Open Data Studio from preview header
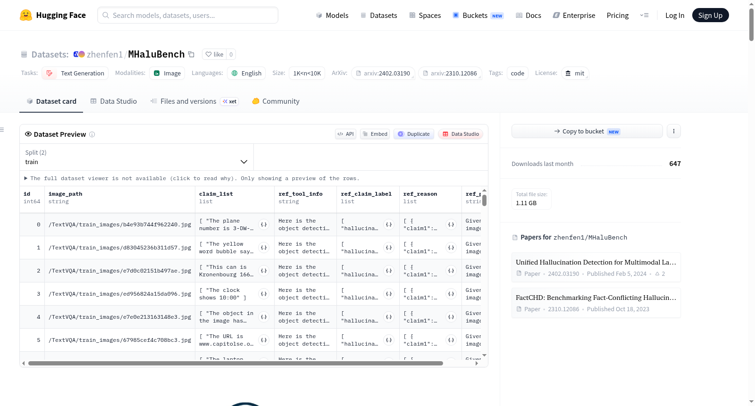 [x=461, y=134]
